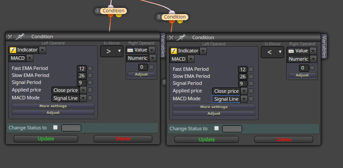Image resolution: width=343 pixels, height=168 pixels.
Task: Select the node labeled 3 Condition
Action: 172,17
